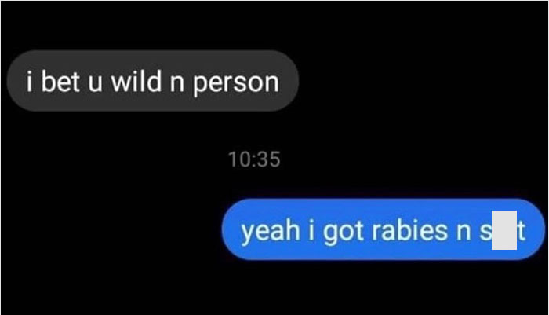Click the white censor box in the reply

504,230
